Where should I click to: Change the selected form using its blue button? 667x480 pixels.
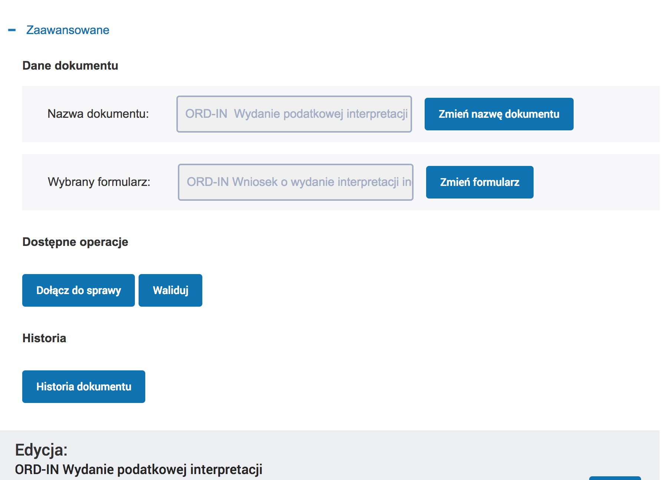click(x=479, y=182)
